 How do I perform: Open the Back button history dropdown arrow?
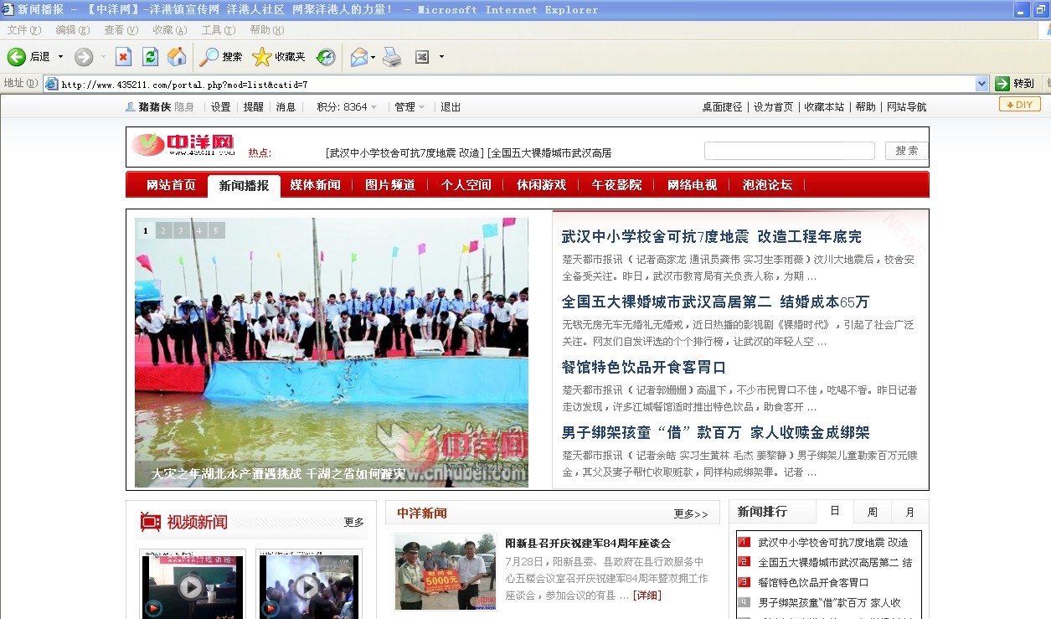point(60,57)
